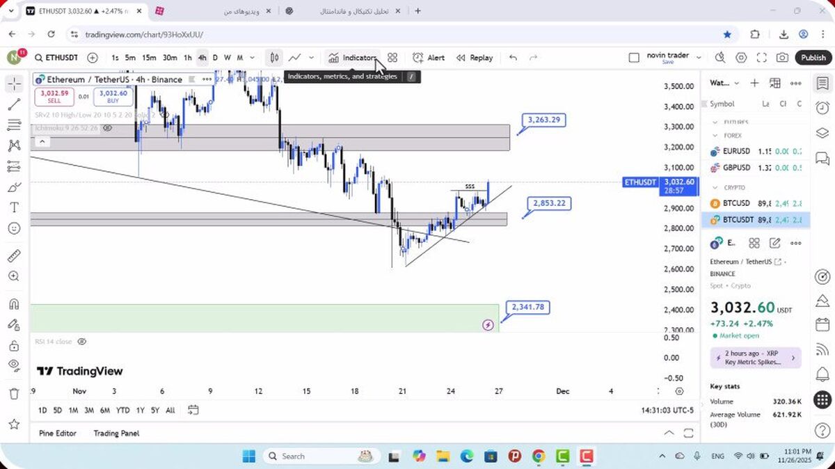Undo the last chart action

(513, 58)
